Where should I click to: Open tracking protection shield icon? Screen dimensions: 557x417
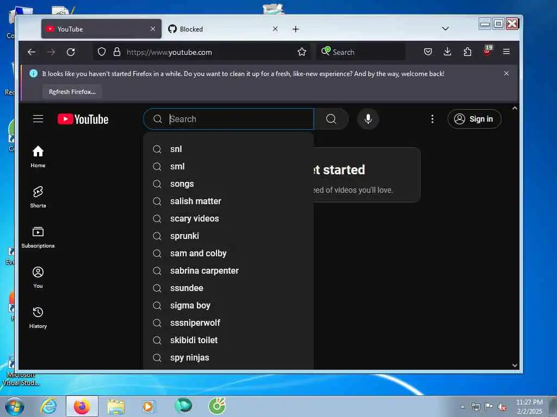click(x=102, y=52)
